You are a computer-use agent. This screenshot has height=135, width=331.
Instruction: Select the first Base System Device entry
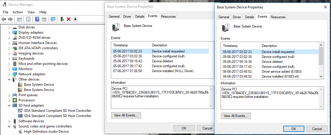pyautogui.click(x=39, y=85)
